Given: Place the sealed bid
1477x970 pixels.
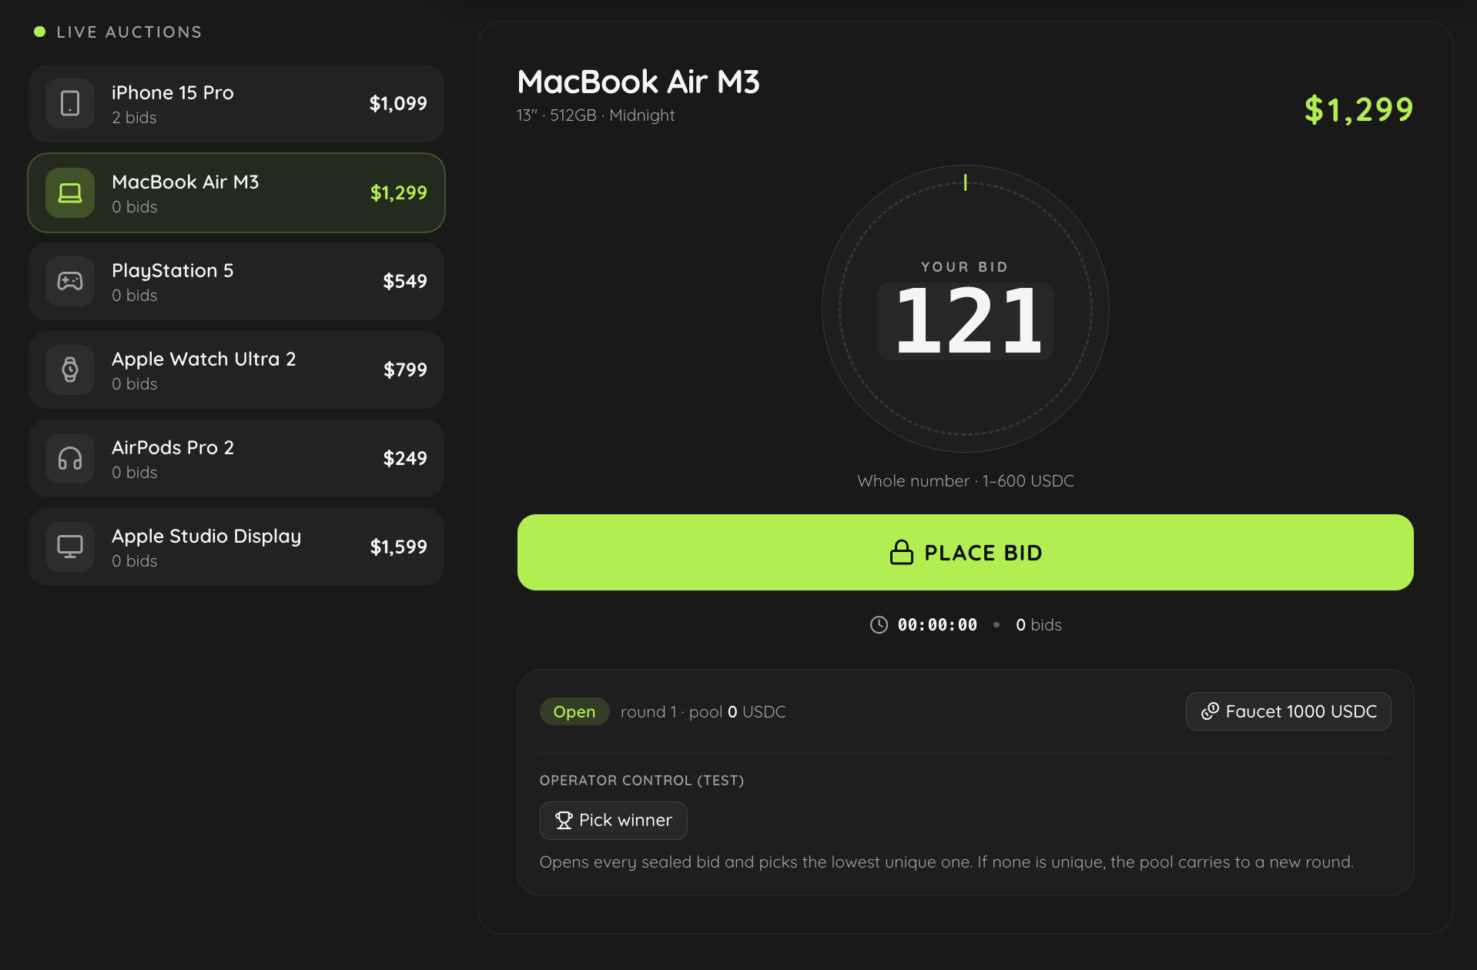Looking at the screenshot, I should tap(965, 552).
